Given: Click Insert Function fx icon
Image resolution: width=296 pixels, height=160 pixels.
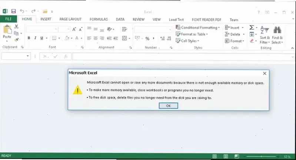Looking at the screenshot, I should [x=66, y=56].
